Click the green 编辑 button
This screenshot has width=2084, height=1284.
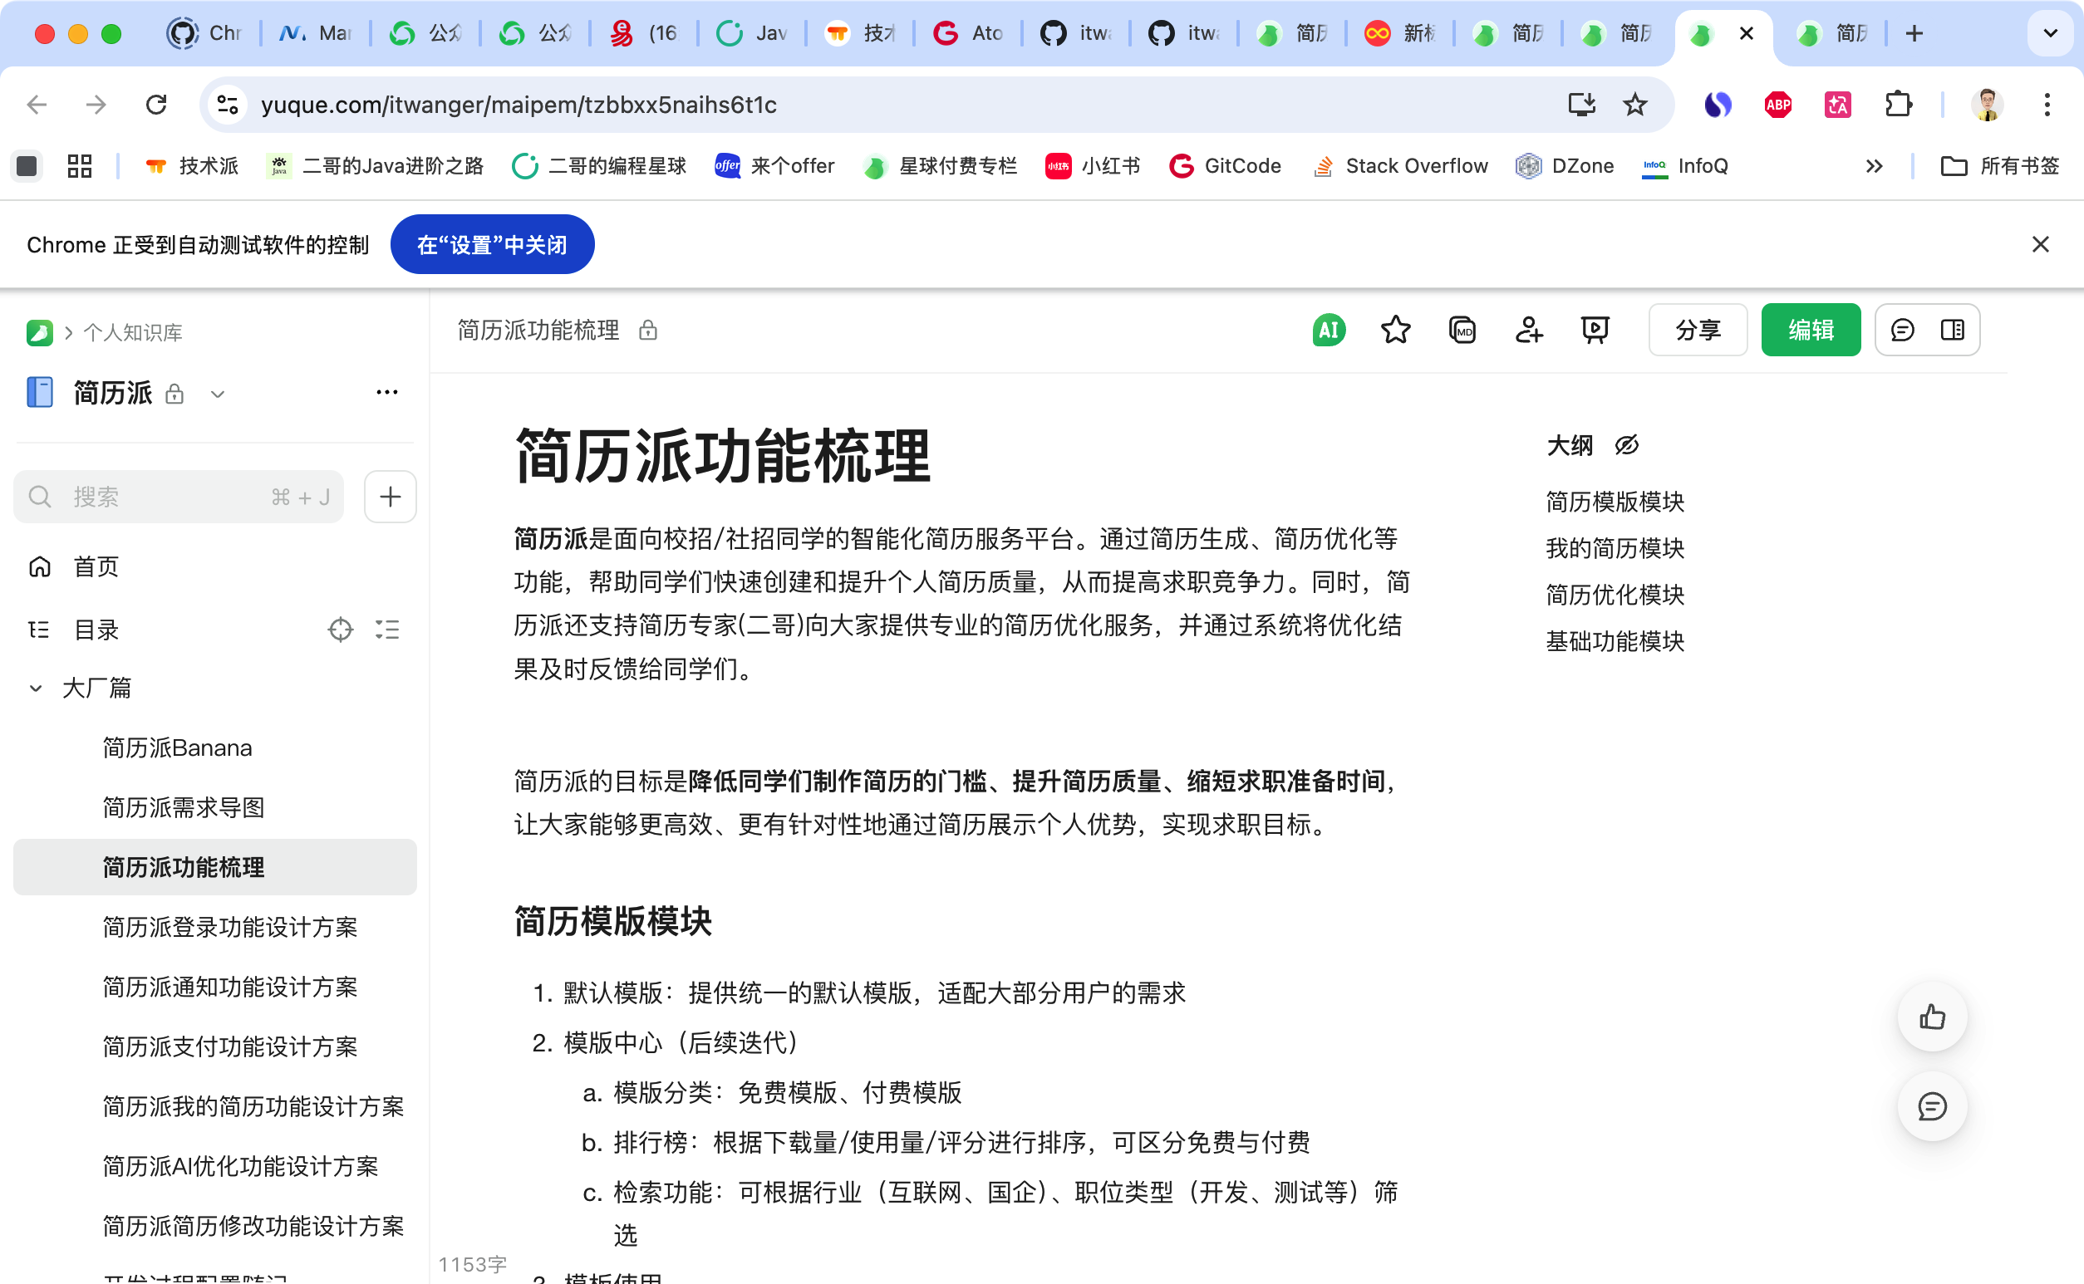click(x=1811, y=331)
